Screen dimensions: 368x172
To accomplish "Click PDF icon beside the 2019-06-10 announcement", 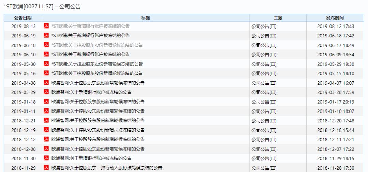I will click(x=46, y=54).
